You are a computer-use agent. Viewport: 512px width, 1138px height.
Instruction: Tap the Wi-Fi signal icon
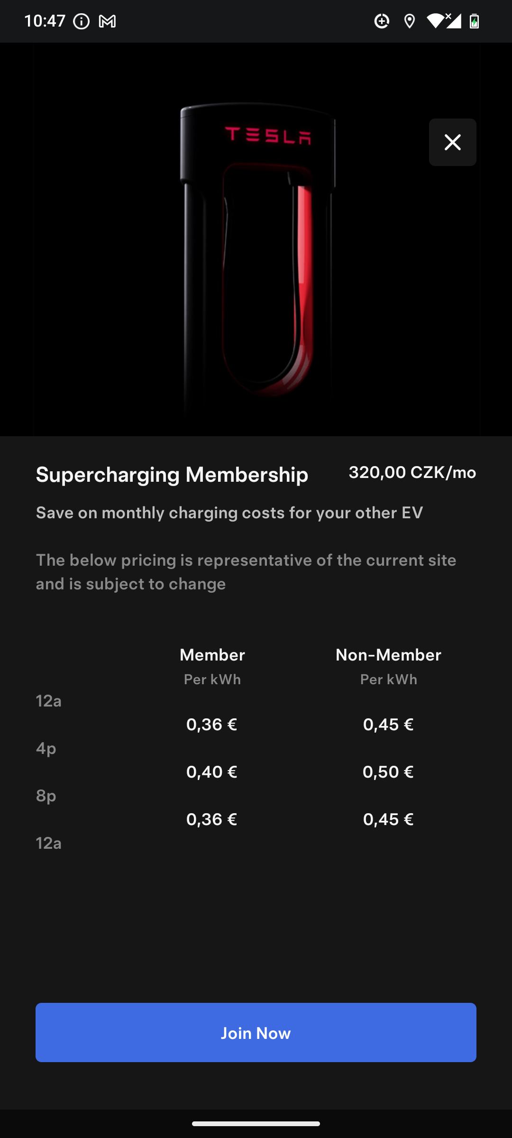tap(434, 21)
